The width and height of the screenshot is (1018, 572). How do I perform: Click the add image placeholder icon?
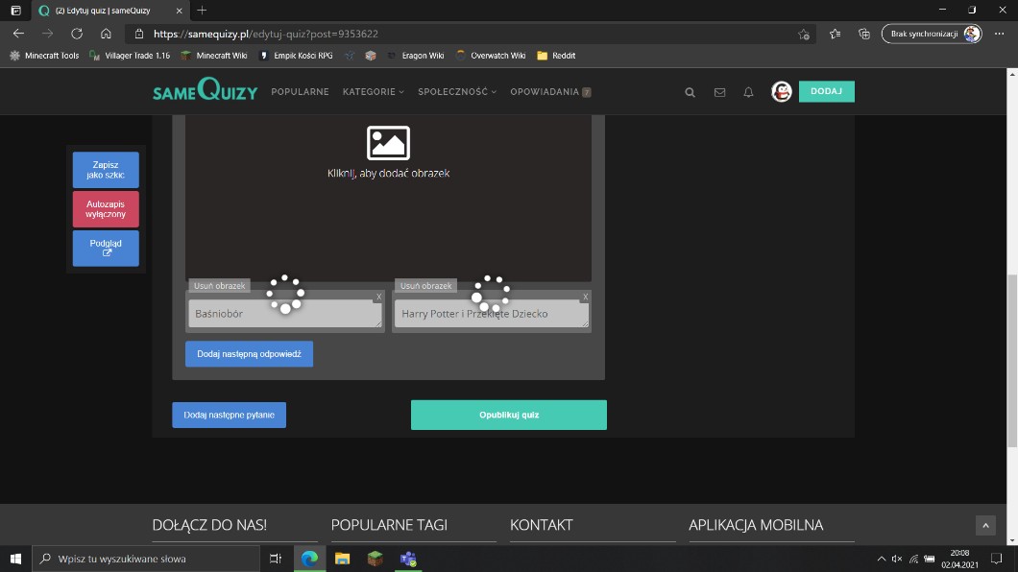[388, 143]
